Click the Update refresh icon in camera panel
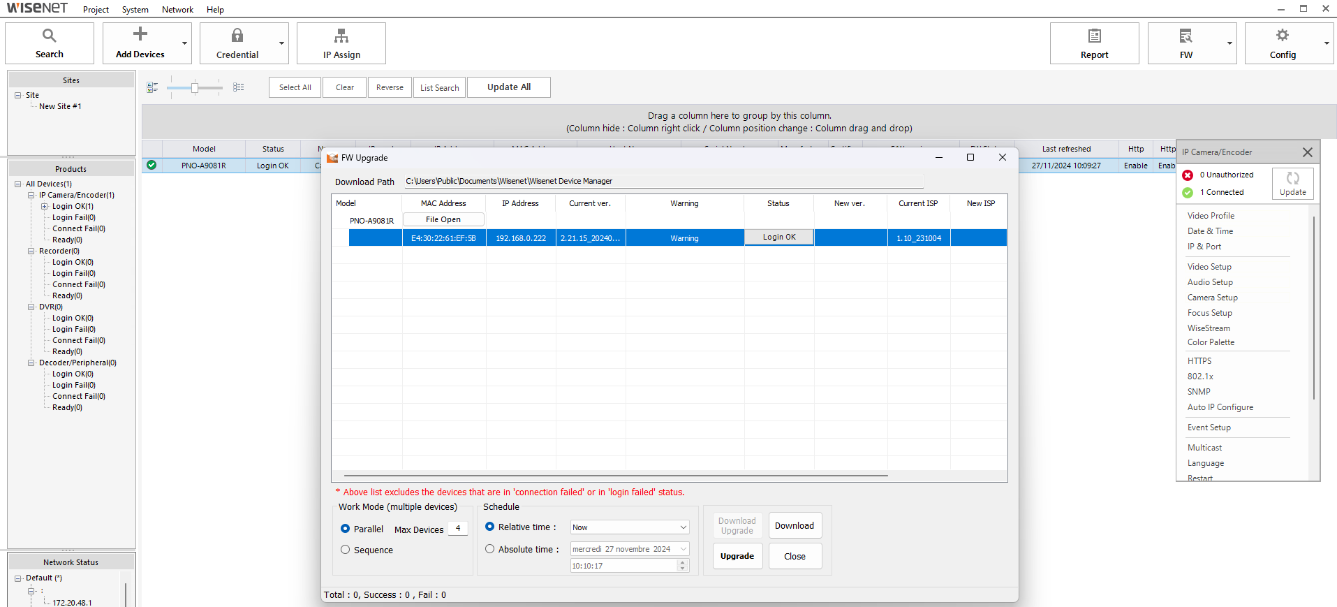 1293,178
